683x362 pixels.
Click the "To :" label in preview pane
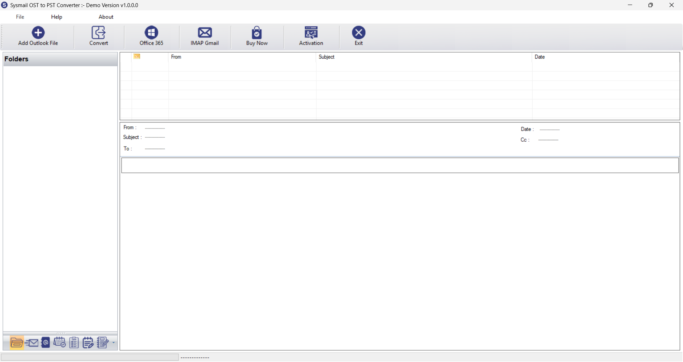pyautogui.click(x=128, y=149)
